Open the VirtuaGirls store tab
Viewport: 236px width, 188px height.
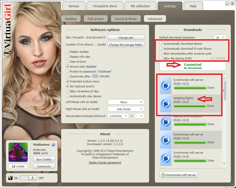coord(105,6)
